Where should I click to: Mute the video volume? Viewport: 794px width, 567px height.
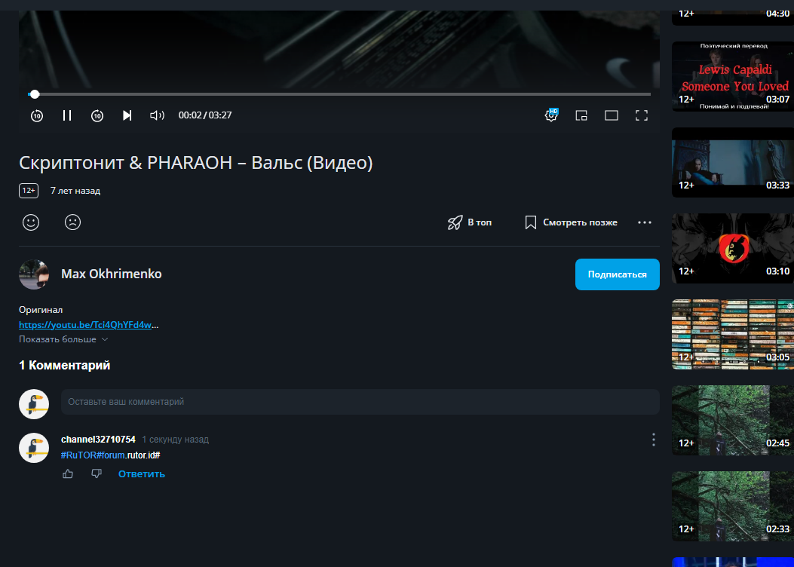click(x=157, y=115)
